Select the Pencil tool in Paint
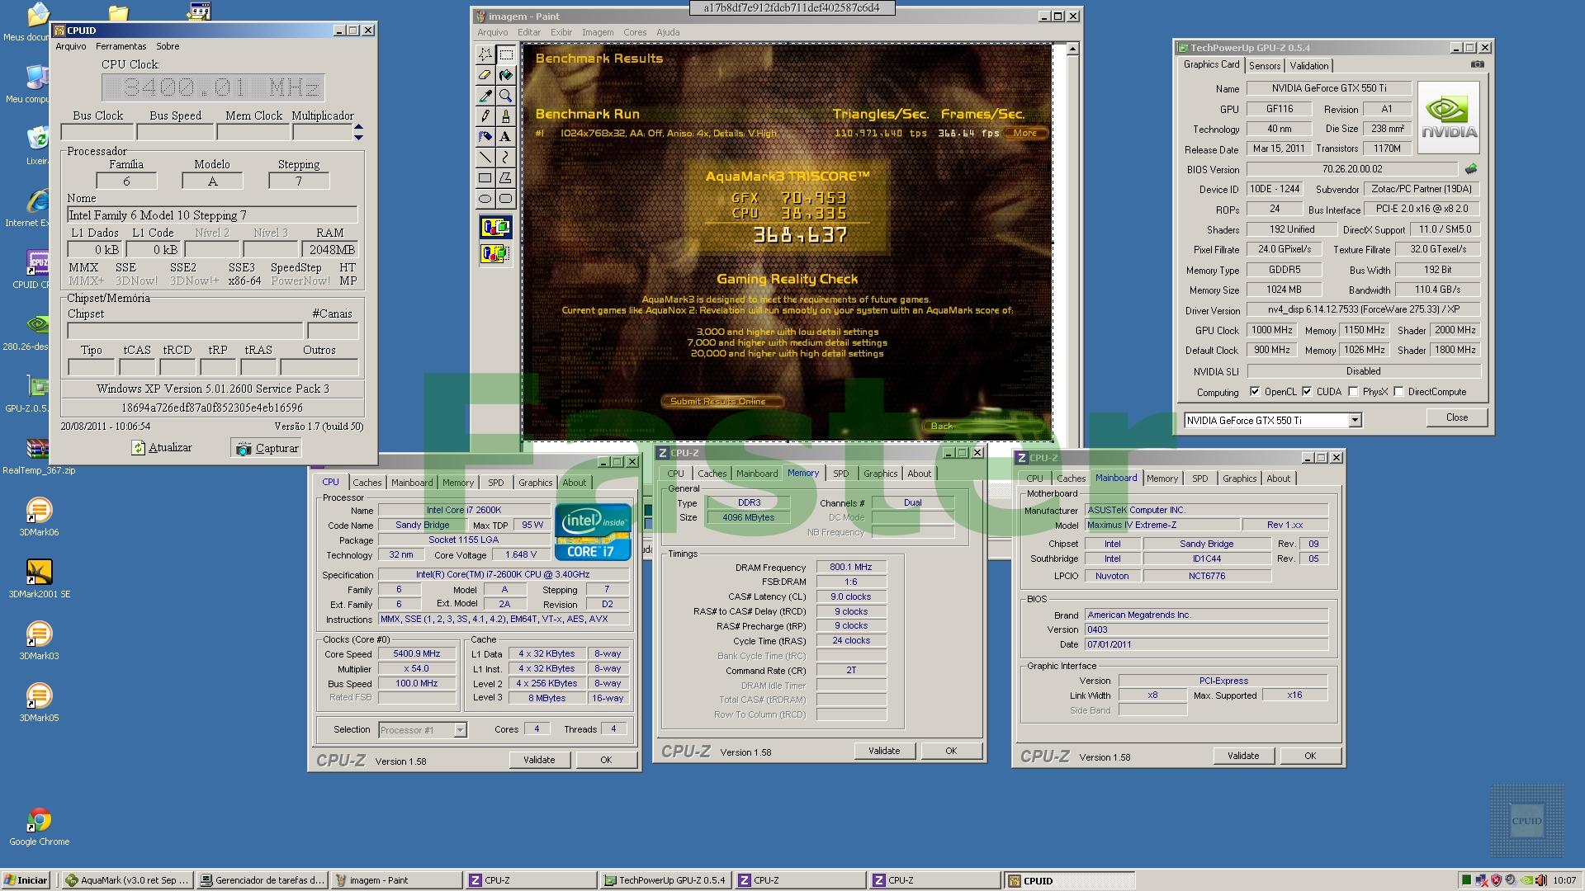1585x891 pixels. (x=485, y=116)
